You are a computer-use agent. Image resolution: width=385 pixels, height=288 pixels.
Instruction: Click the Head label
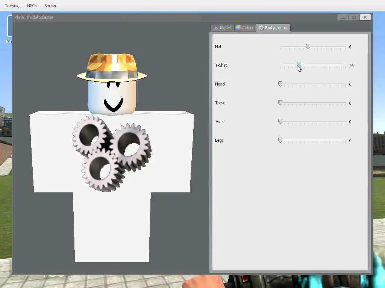[x=220, y=84]
